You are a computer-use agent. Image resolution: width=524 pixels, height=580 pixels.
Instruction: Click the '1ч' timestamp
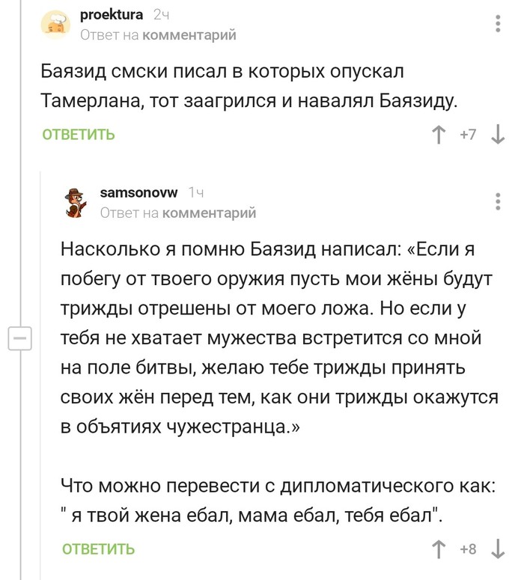click(196, 192)
